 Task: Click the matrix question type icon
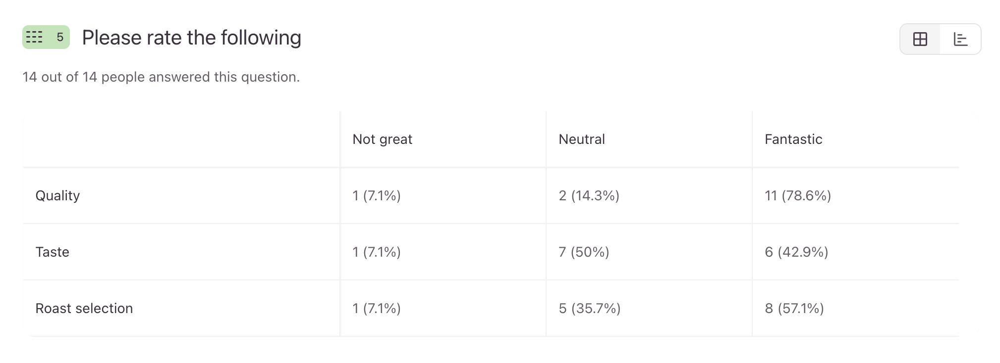click(x=35, y=37)
